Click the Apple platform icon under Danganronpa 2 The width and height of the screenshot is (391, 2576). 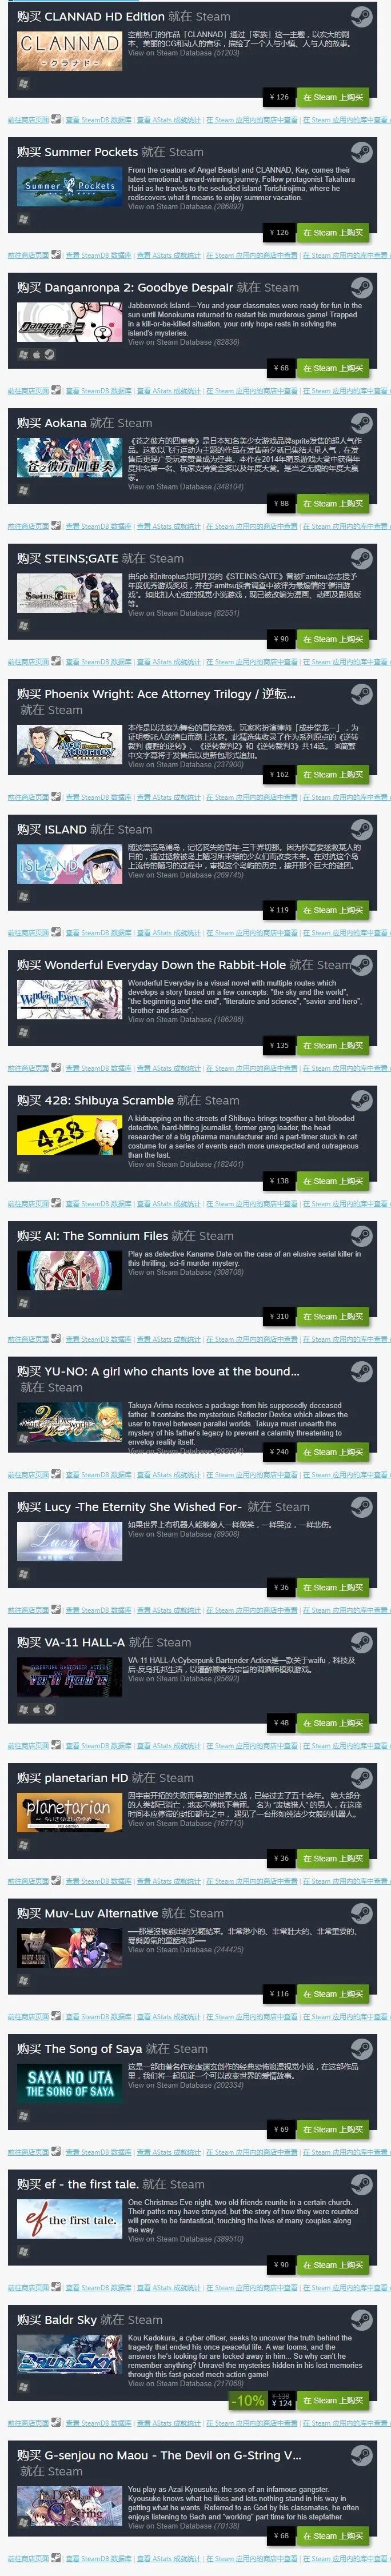click(x=36, y=354)
